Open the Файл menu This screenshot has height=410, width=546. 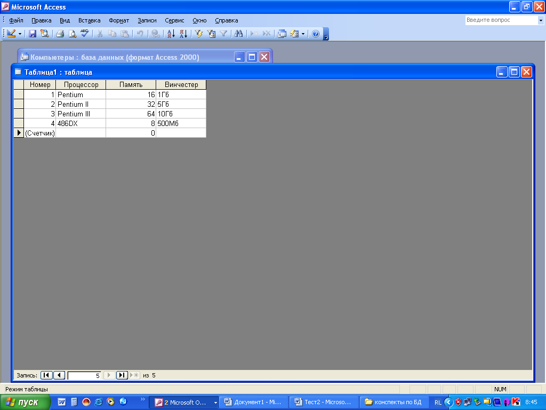(x=16, y=20)
